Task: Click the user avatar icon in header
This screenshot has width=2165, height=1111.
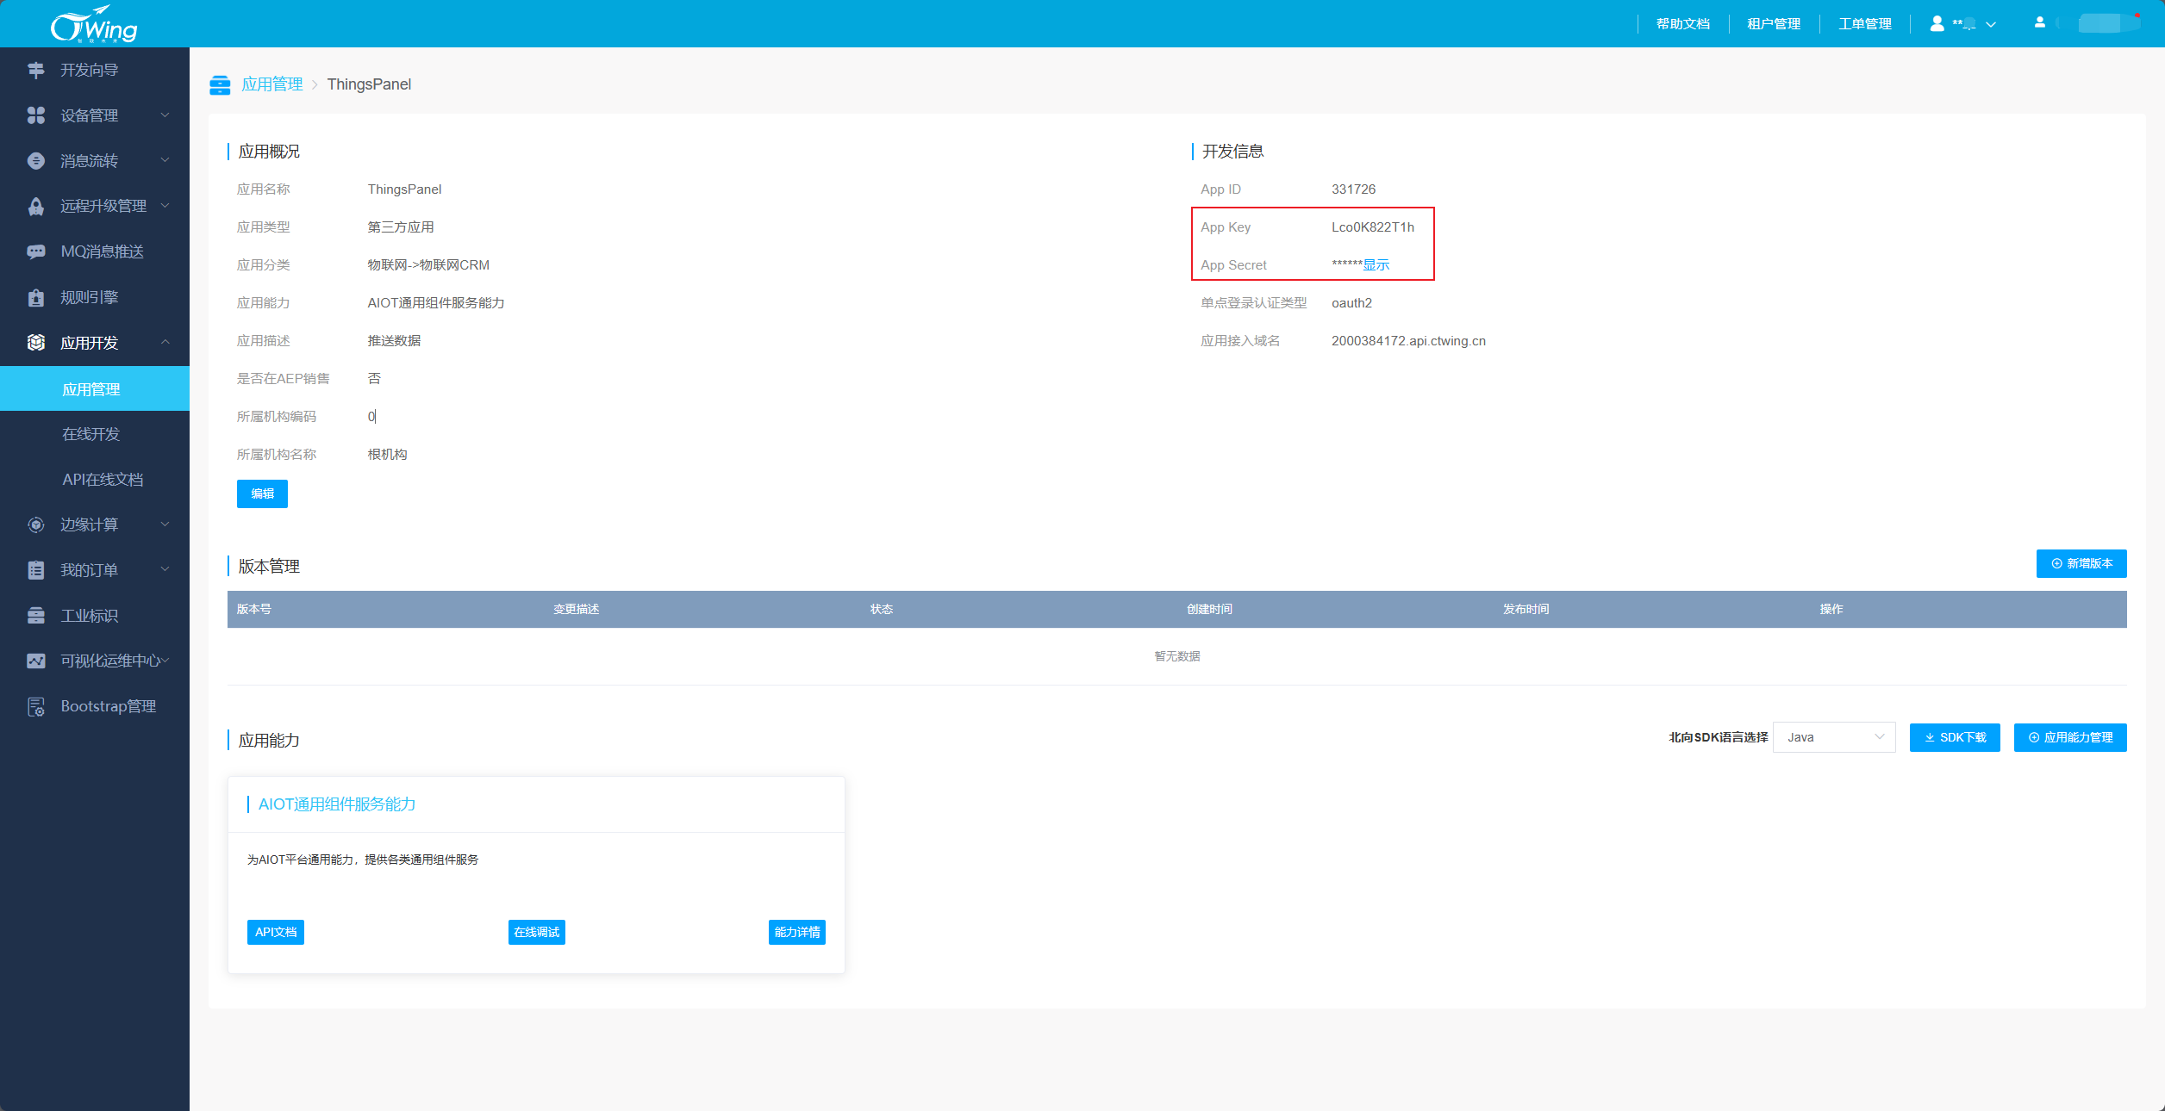Action: point(1937,24)
